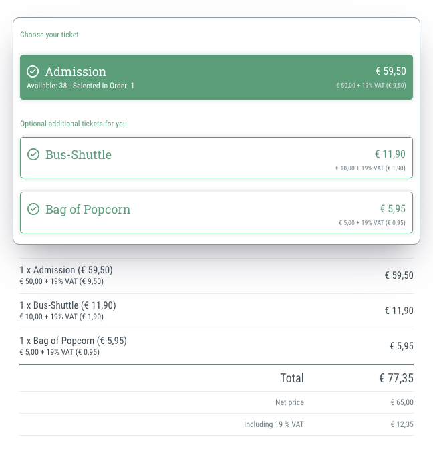Viewport: 433px width, 453px height.
Task: Click the € 77,35 total amount
Action: (396, 378)
